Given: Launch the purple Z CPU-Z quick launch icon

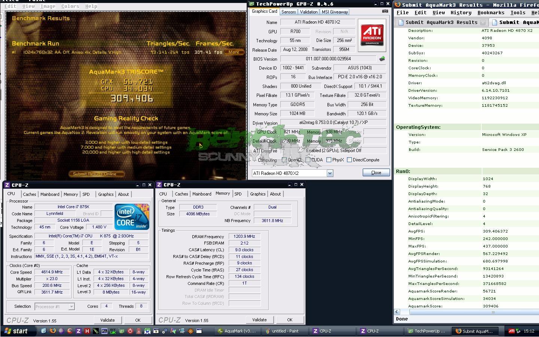Looking at the screenshot, I should [79, 331].
